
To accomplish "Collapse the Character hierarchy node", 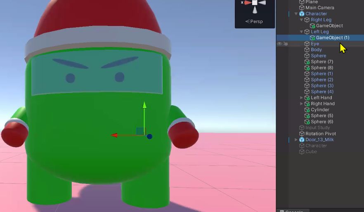I will (296, 14).
